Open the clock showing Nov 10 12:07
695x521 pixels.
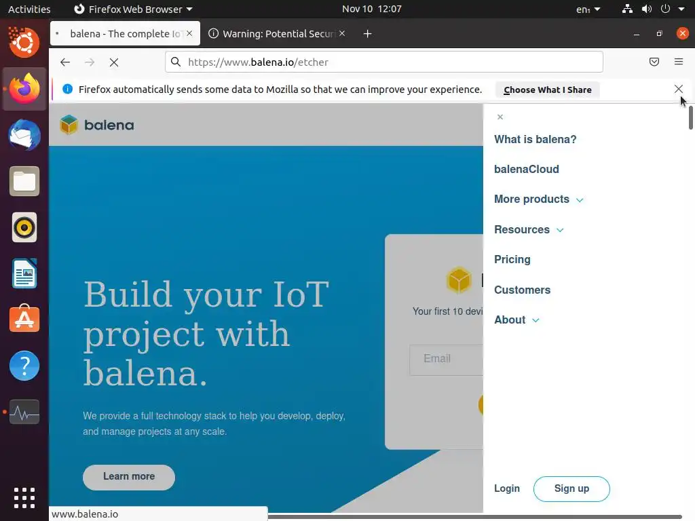pyautogui.click(x=371, y=9)
